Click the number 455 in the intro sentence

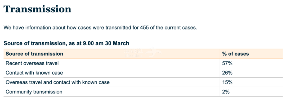[144, 28]
